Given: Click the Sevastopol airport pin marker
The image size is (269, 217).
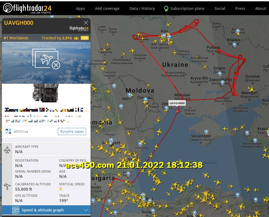Looking at the screenshot, I should [x=206, y=132].
